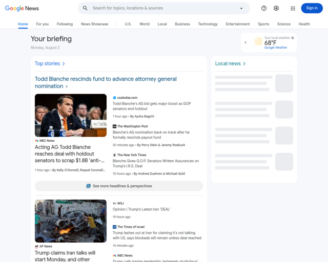Image resolution: width=328 pixels, height=262 pixels.
Task: Click The New York Times source icon
Action: point(114,155)
